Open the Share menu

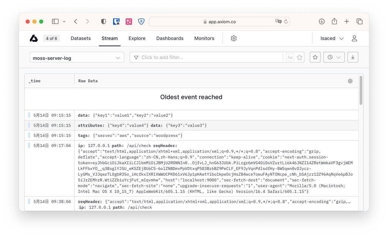[x=334, y=21]
